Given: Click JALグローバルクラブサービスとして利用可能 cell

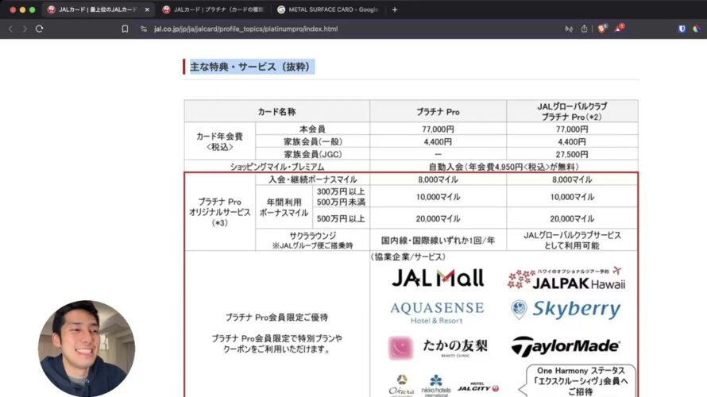Looking at the screenshot, I should pos(572,240).
